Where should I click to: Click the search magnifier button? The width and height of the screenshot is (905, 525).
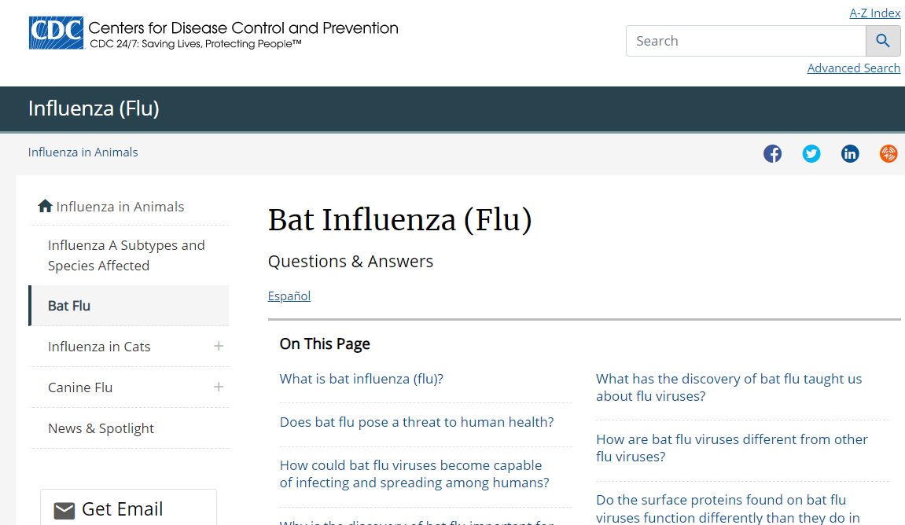click(x=882, y=41)
